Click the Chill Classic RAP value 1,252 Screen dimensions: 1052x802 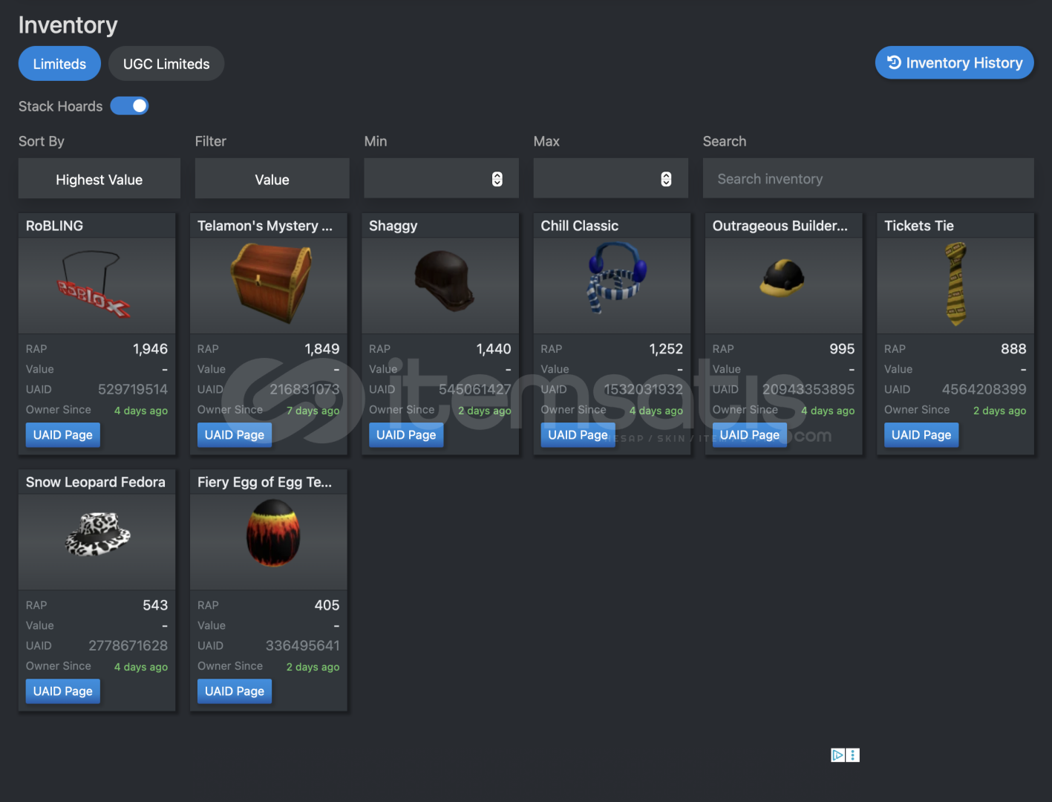tap(666, 349)
